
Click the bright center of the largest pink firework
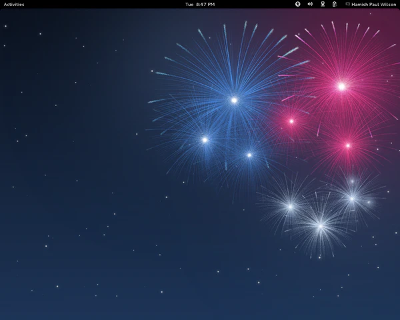[x=341, y=86]
